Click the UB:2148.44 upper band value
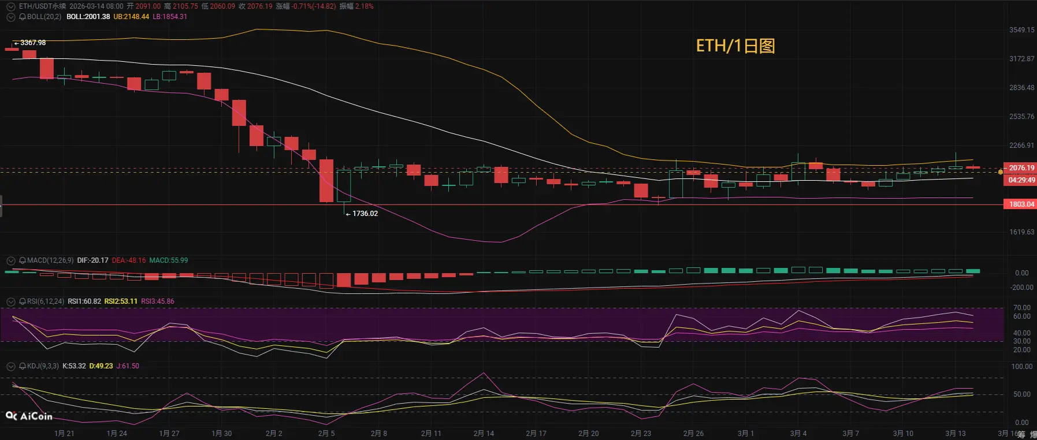1037x440 pixels. click(x=131, y=17)
